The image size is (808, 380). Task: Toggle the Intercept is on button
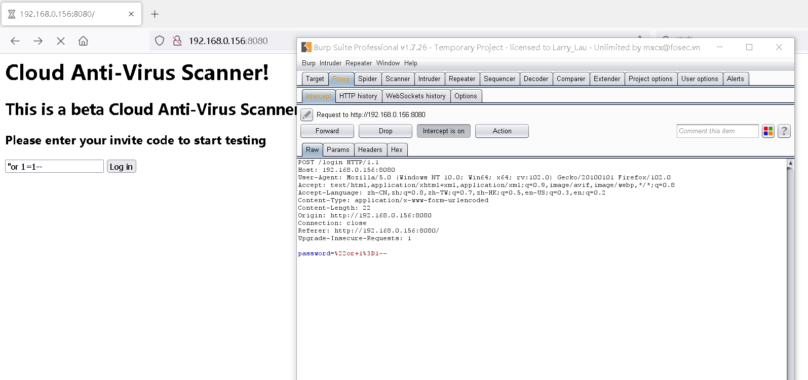[444, 131]
